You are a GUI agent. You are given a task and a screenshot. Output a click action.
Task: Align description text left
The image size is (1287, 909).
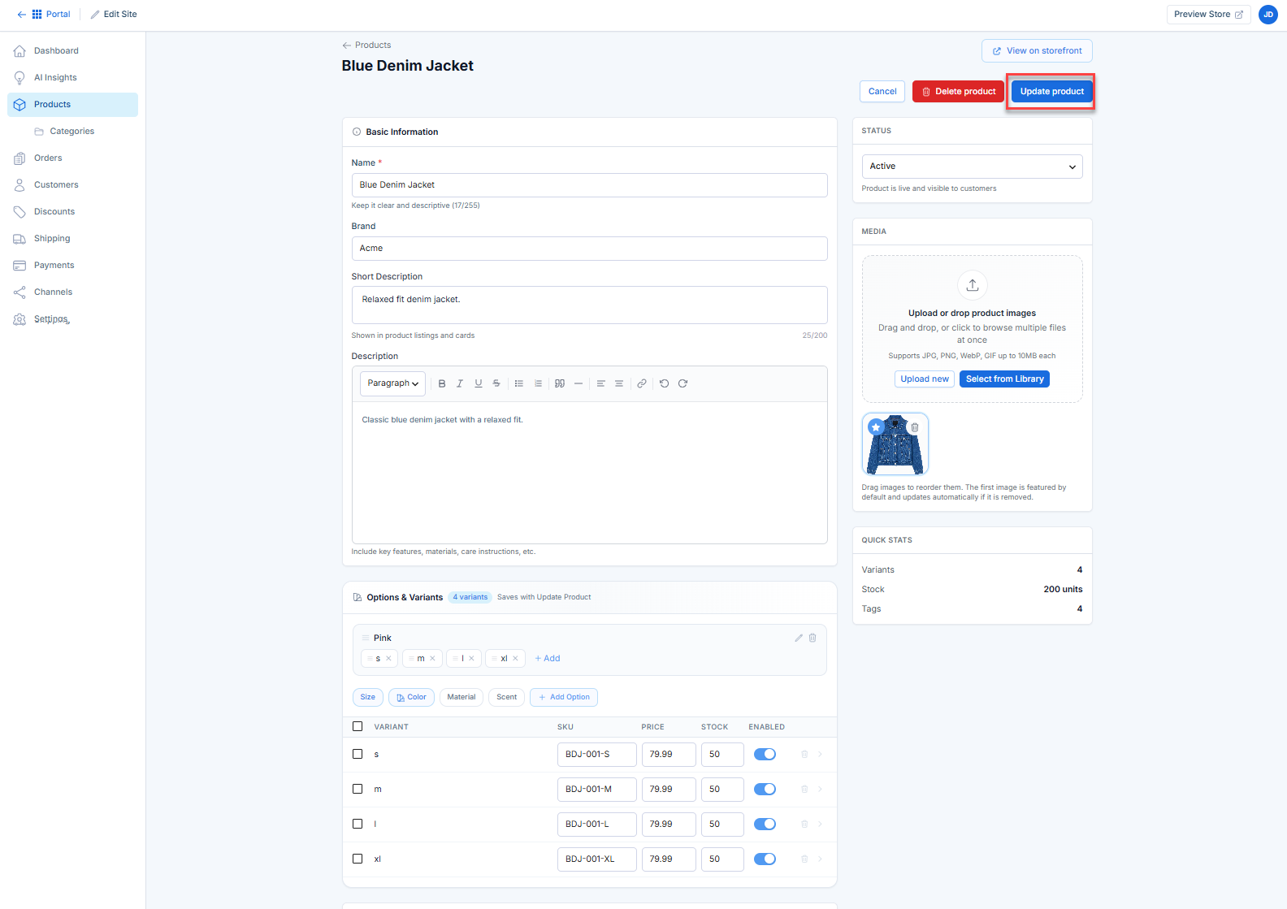point(601,383)
